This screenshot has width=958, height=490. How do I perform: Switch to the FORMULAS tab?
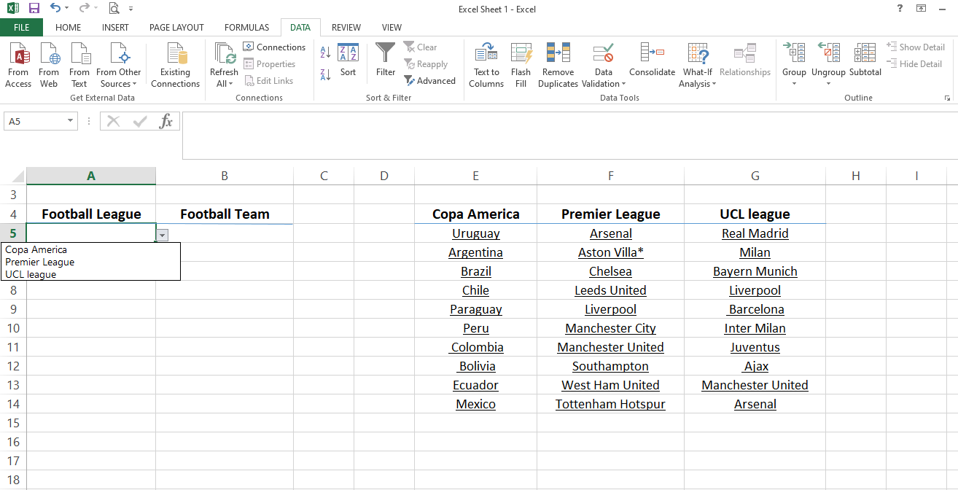246,27
